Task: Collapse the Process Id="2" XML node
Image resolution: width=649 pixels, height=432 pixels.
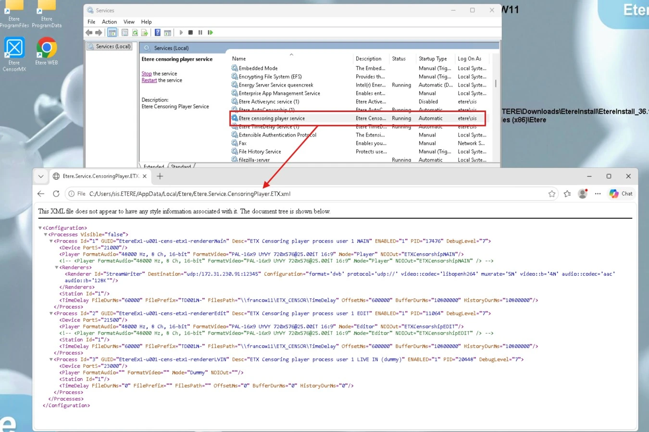Action: click(51, 313)
